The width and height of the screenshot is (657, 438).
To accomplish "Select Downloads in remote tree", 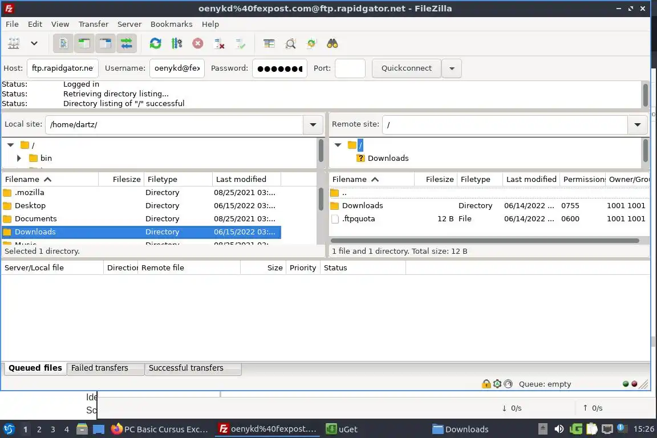I will (388, 158).
